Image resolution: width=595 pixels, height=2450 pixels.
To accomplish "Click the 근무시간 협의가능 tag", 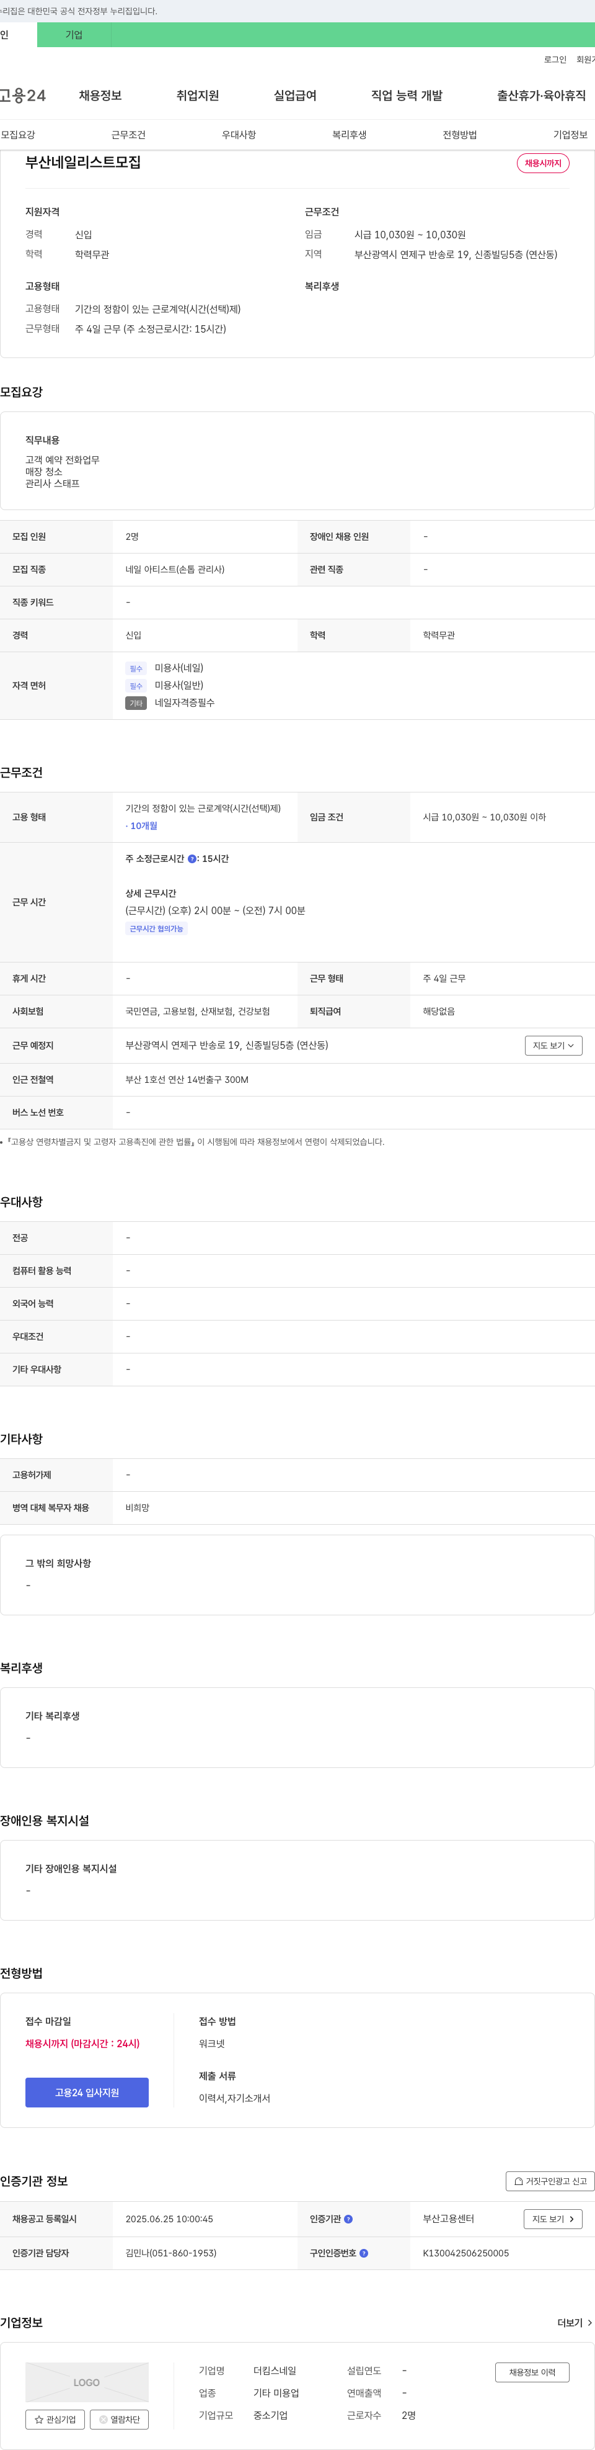I will point(156,928).
